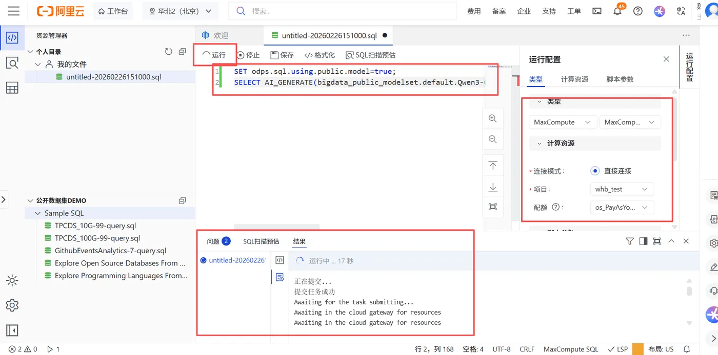This screenshot has width=718, height=355.
Task: Show the code view of the running task
Action: 280,260
